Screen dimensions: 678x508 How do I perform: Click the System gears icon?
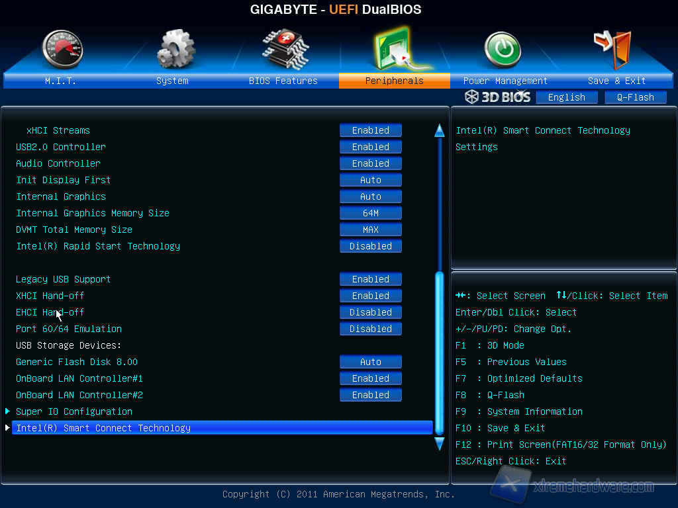pyautogui.click(x=175, y=50)
